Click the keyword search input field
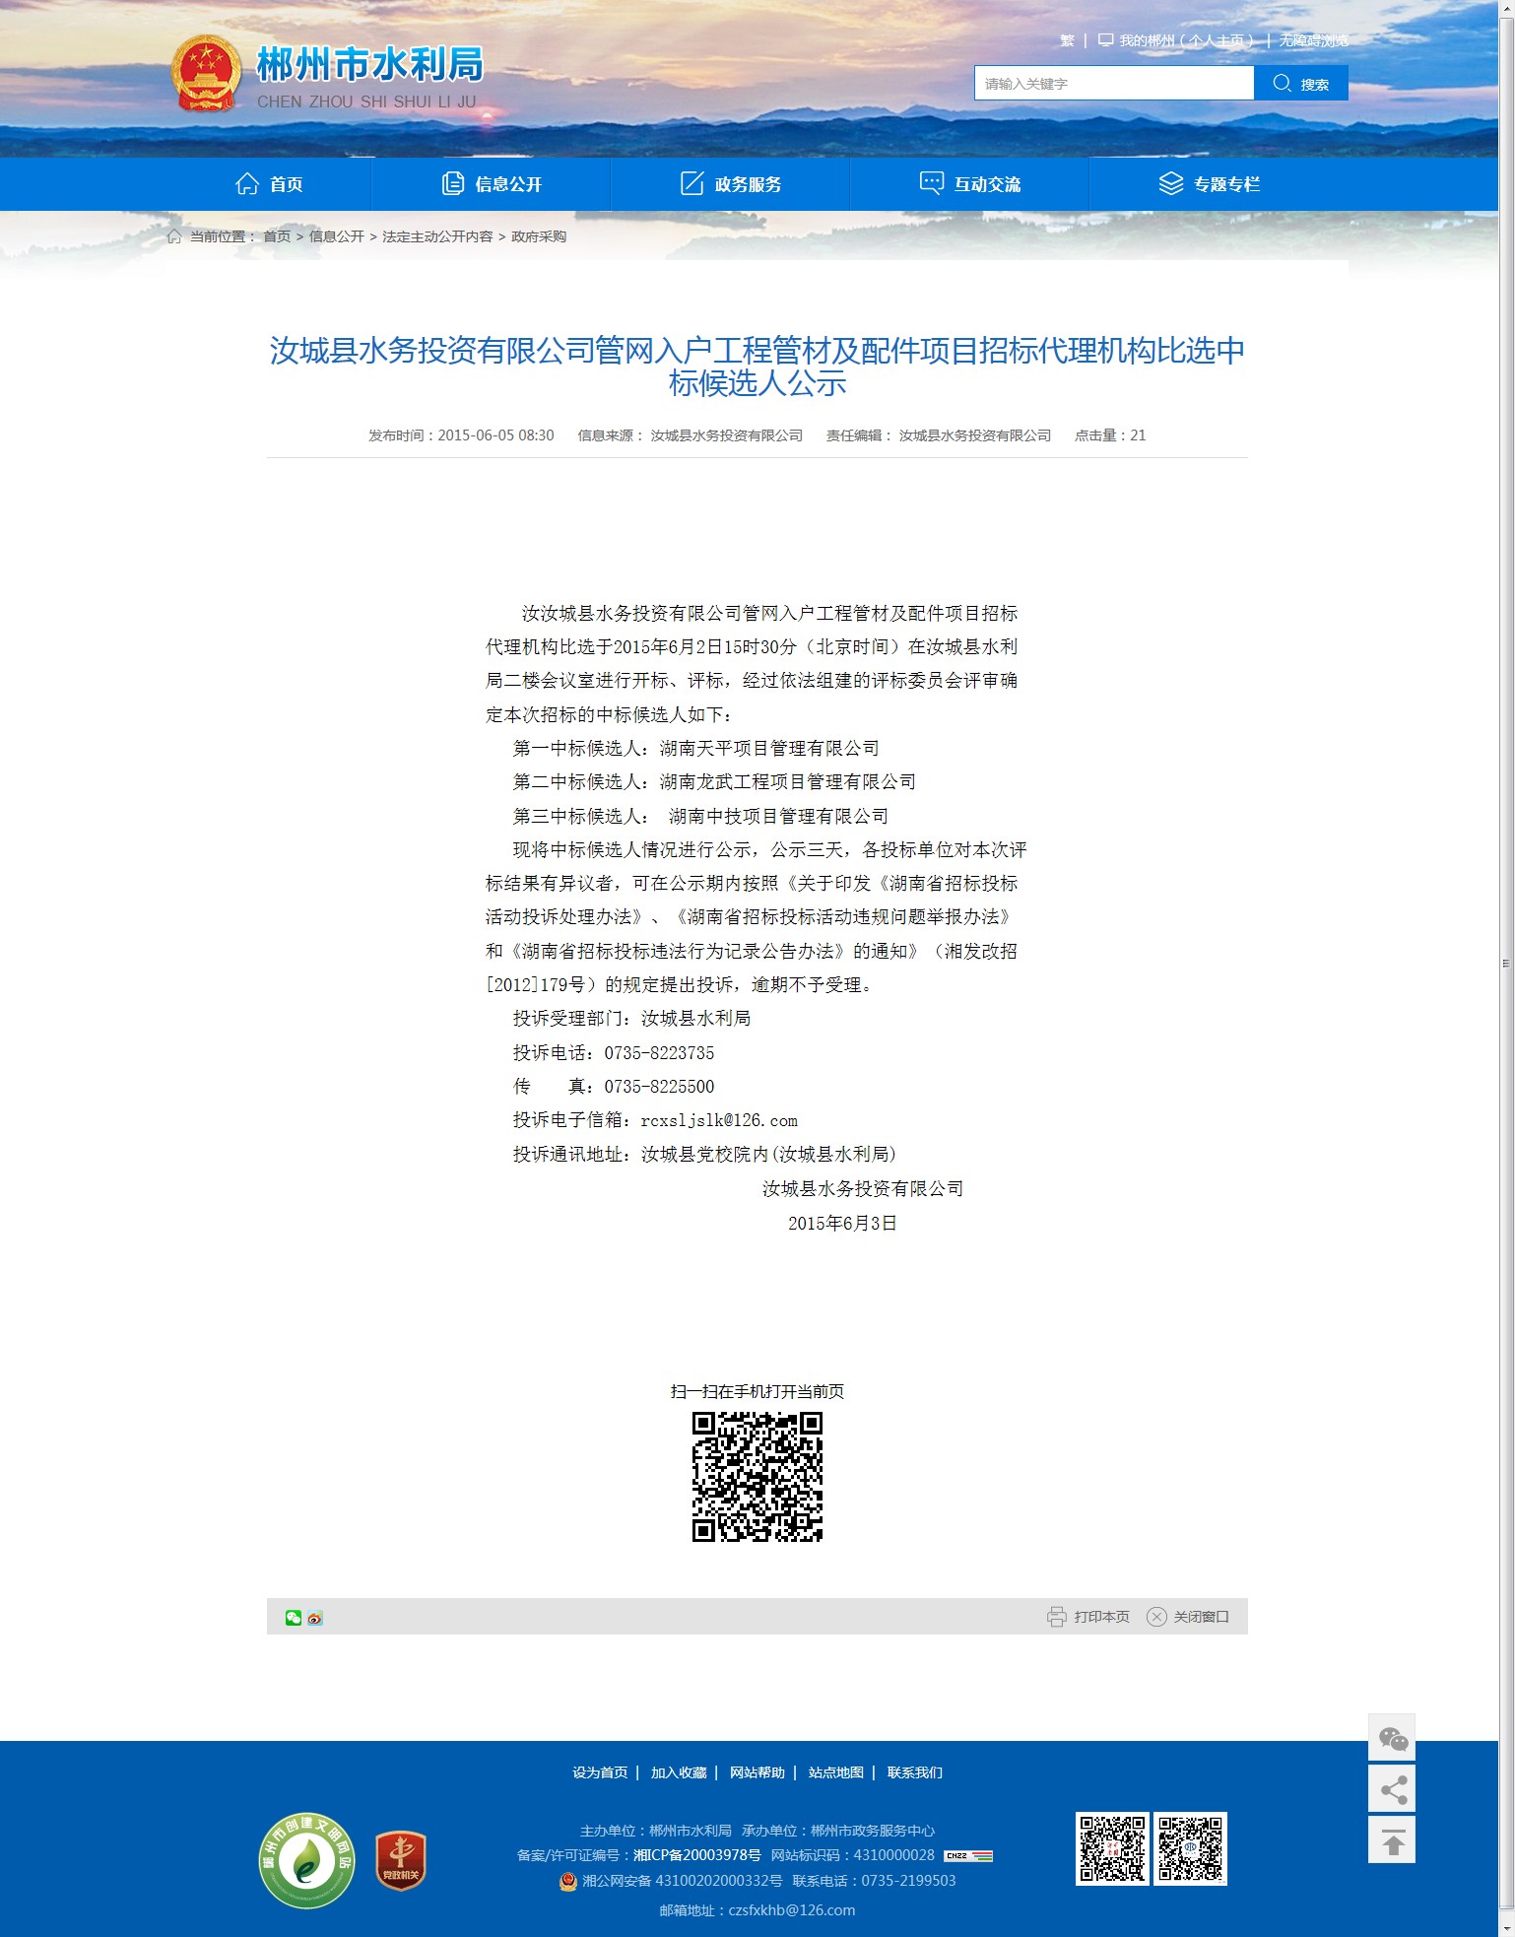1515x1937 pixels. 1113,84
